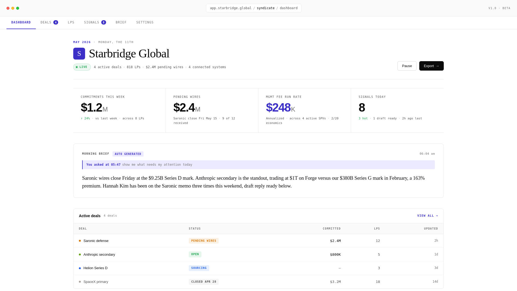
Task: Click the LPs count 18 for SpaceX
Action: click(378, 282)
